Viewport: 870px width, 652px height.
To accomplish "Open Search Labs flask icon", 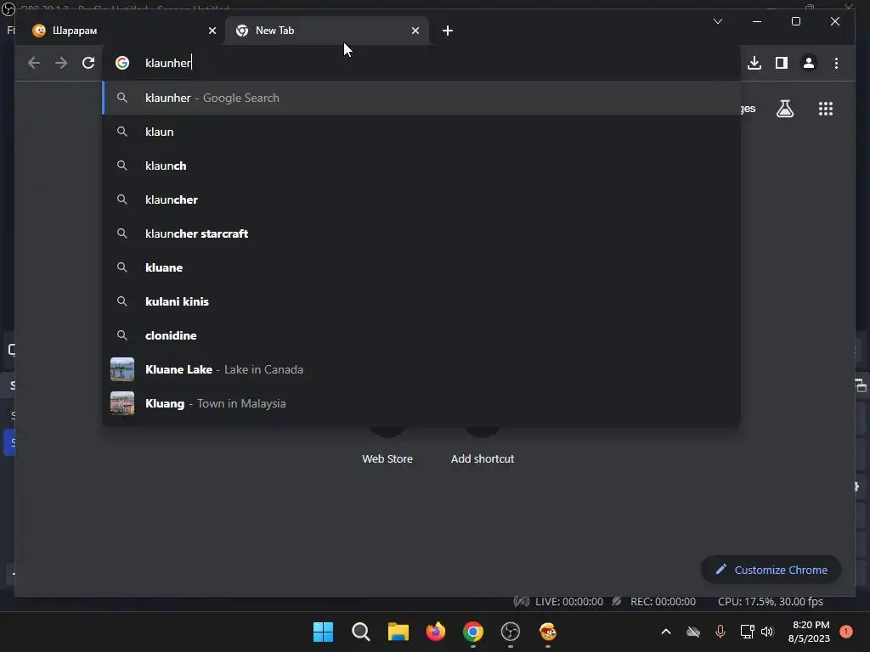I will (x=784, y=109).
